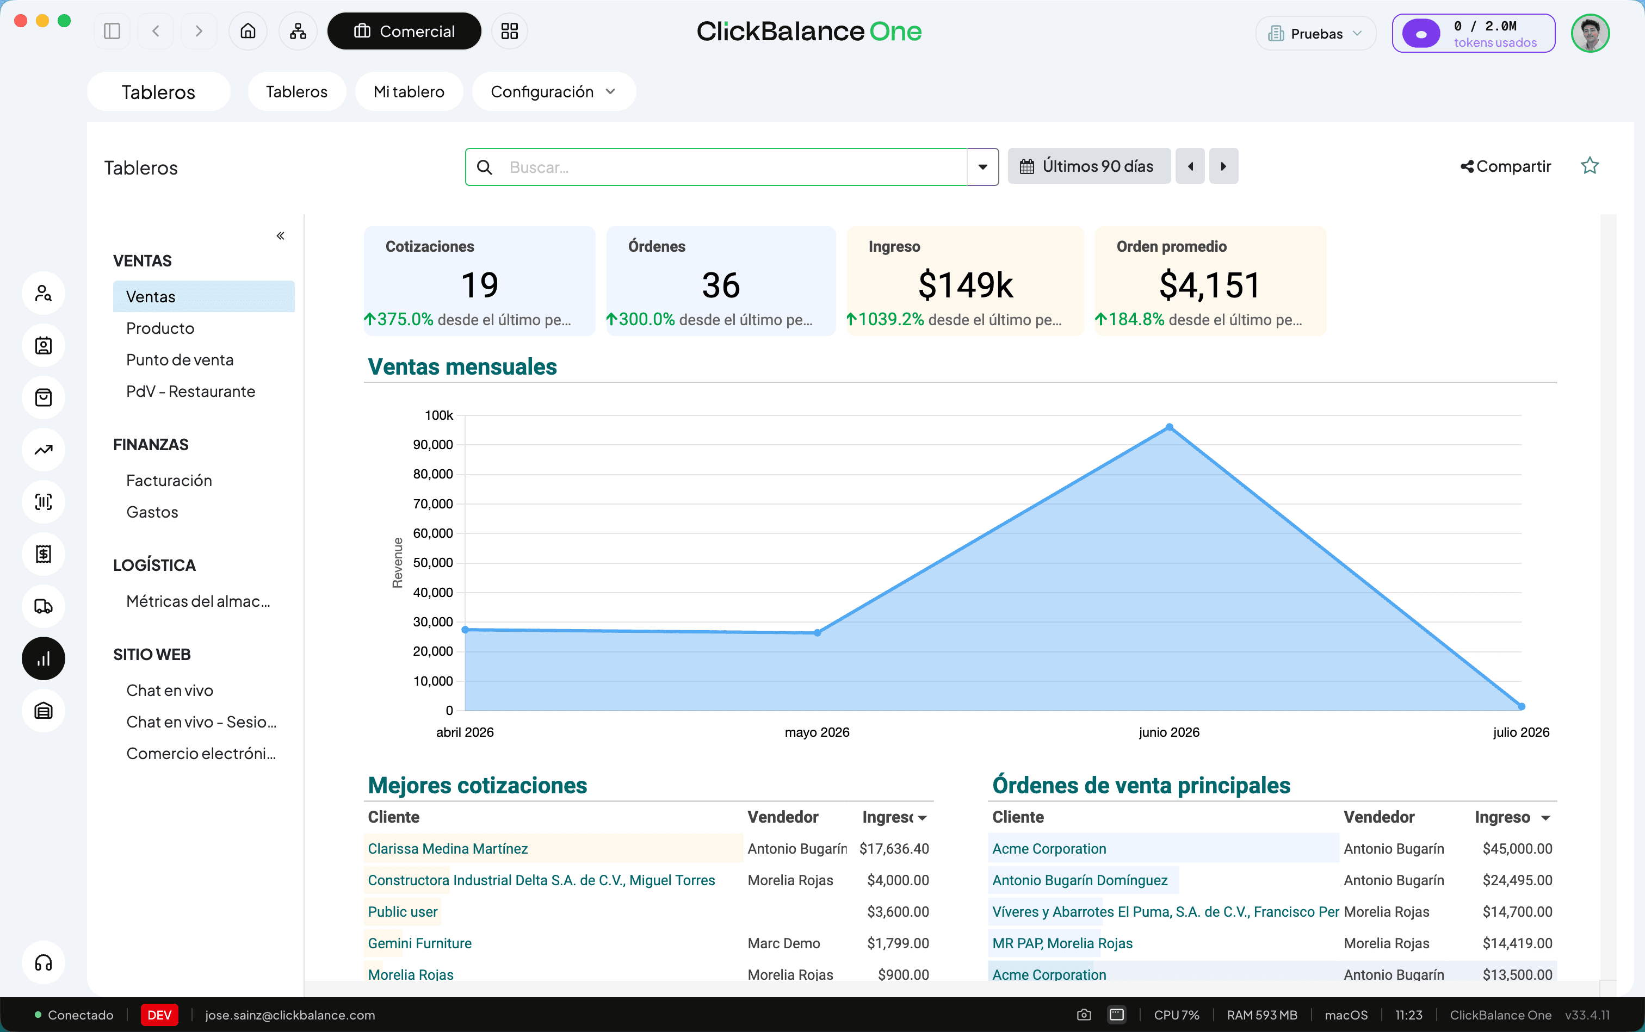Open the Antonio Bugarín Domínguez sales order
This screenshot has height=1032, width=1645.
1080,880
